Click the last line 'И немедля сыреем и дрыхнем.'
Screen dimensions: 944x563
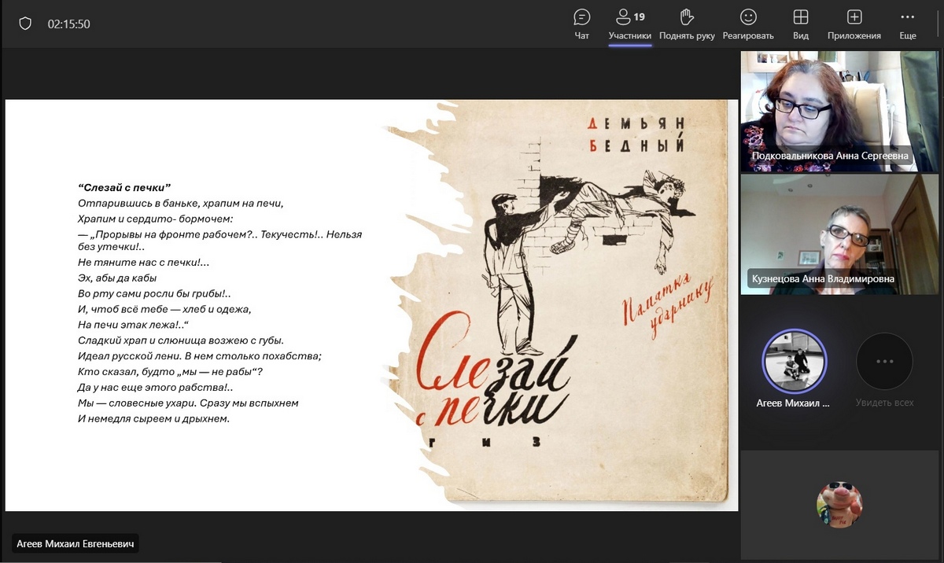(x=153, y=418)
